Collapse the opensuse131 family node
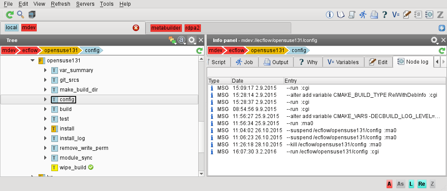Image resolution: width=447 pixels, height=191 pixels. [x=32, y=61]
